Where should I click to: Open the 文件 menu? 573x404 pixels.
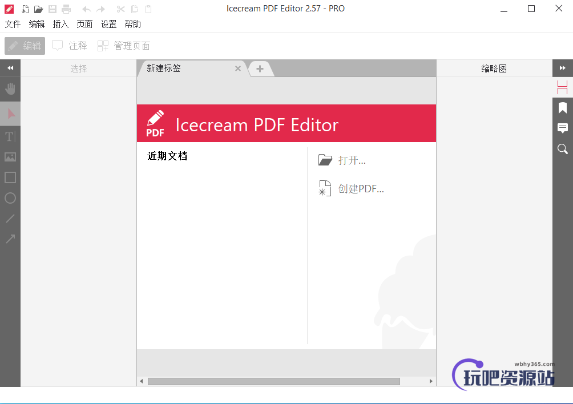(x=13, y=24)
